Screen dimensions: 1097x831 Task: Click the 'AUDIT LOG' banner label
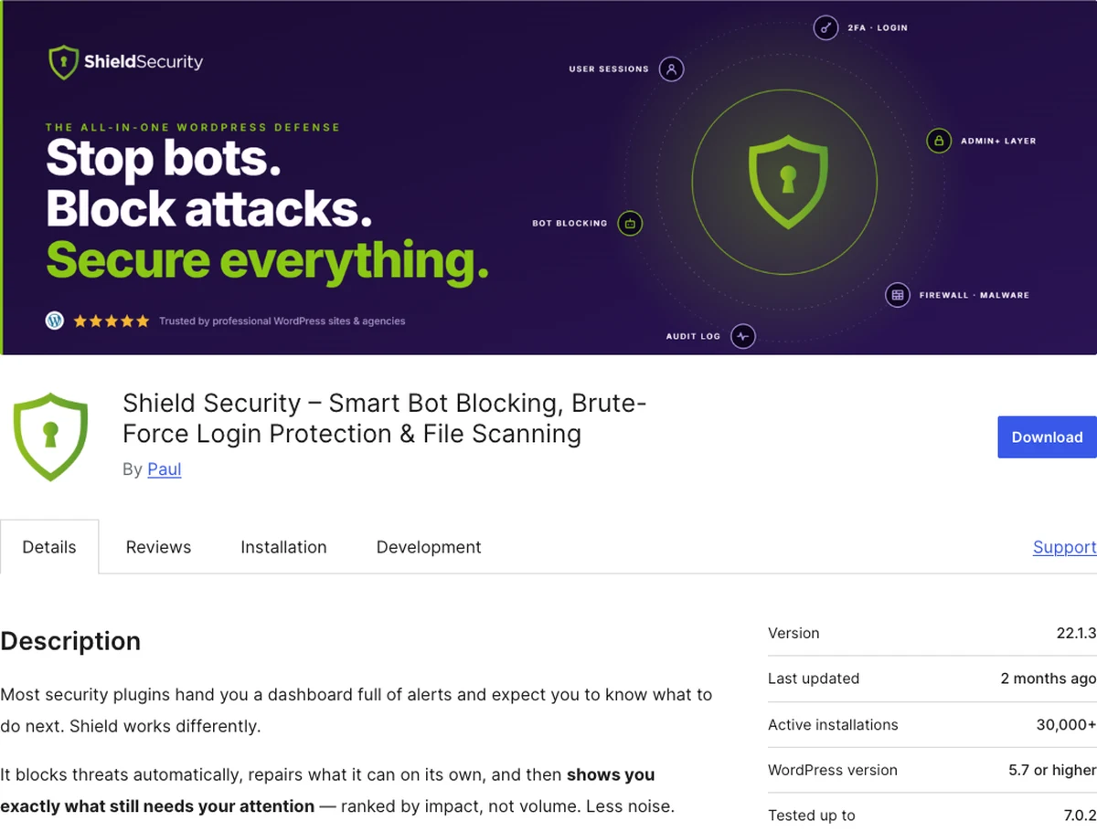tap(693, 337)
